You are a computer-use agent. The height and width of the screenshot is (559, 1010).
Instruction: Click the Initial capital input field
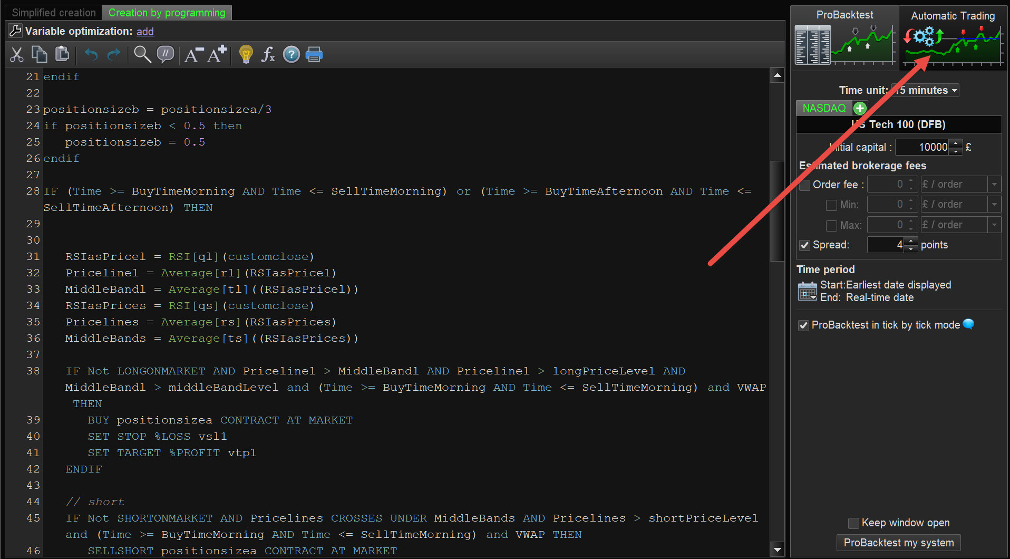coord(922,147)
